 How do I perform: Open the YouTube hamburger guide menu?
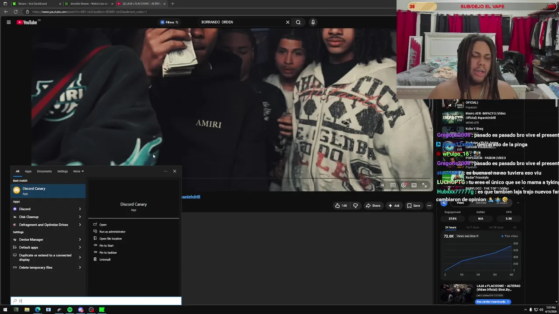(8, 22)
